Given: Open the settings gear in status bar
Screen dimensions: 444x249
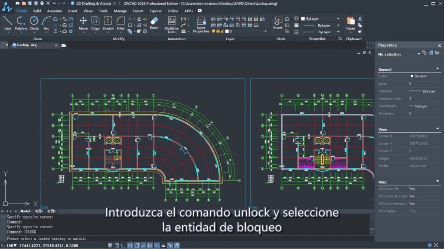Looking at the screenshot, I should [430, 245].
